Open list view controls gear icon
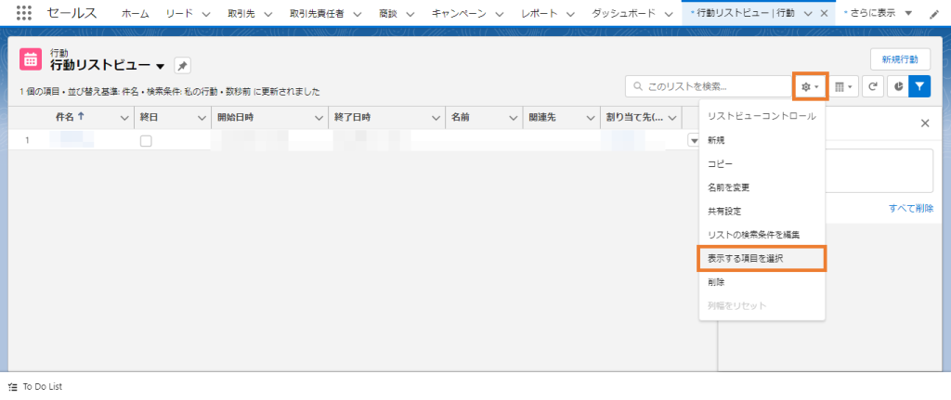951x400 pixels. coord(810,86)
